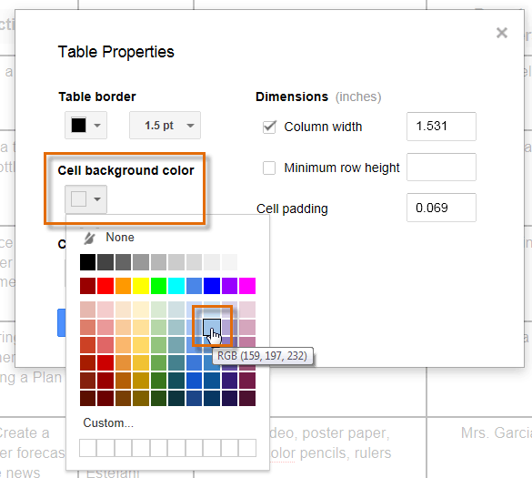This screenshot has height=478, width=532.
Task: Select the pure red swatch
Action: tap(105, 286)
